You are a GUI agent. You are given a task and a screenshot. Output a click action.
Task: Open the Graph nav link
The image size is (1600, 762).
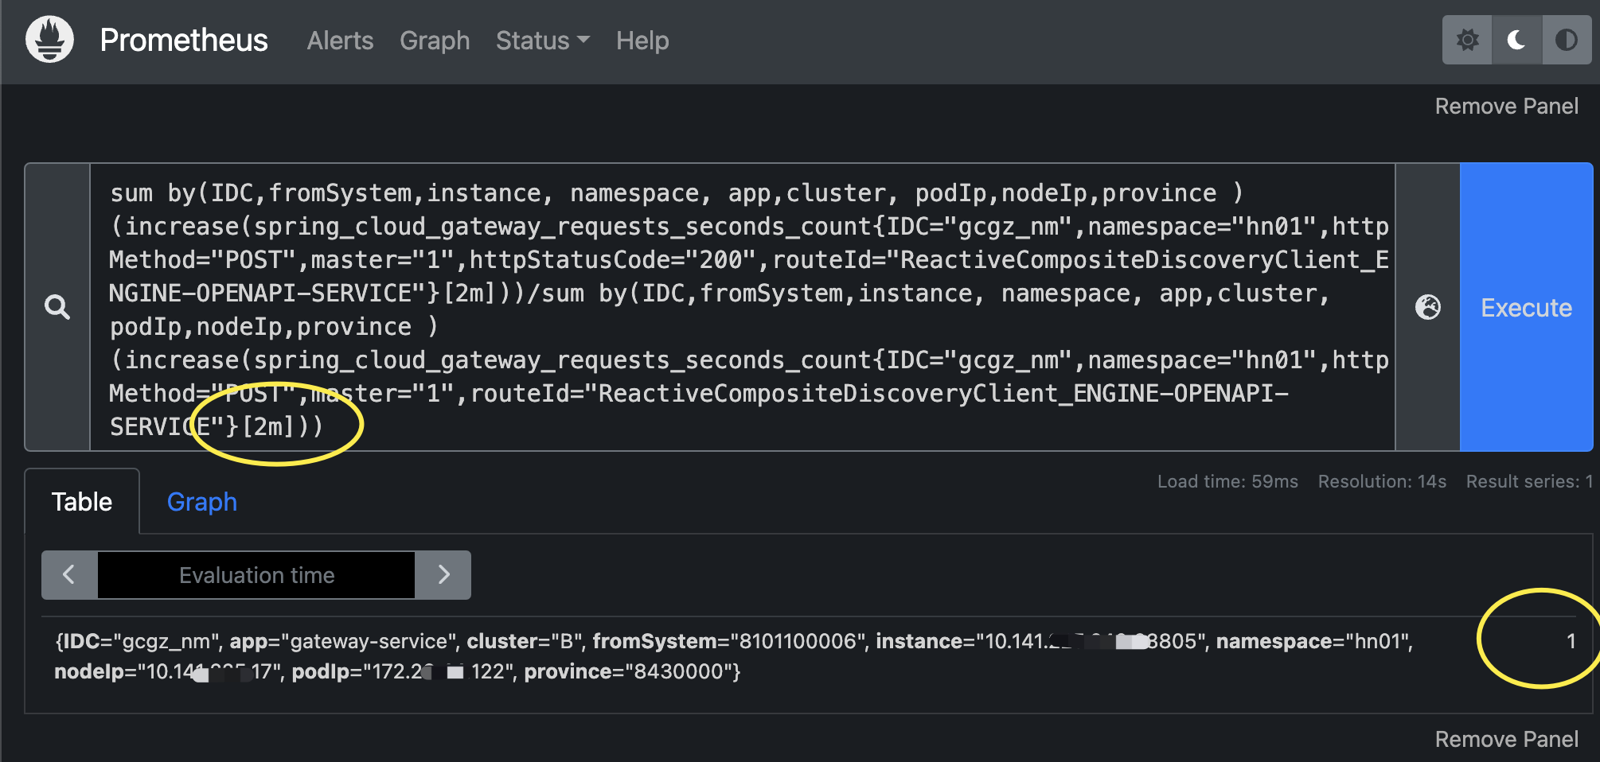coord(435,41)
